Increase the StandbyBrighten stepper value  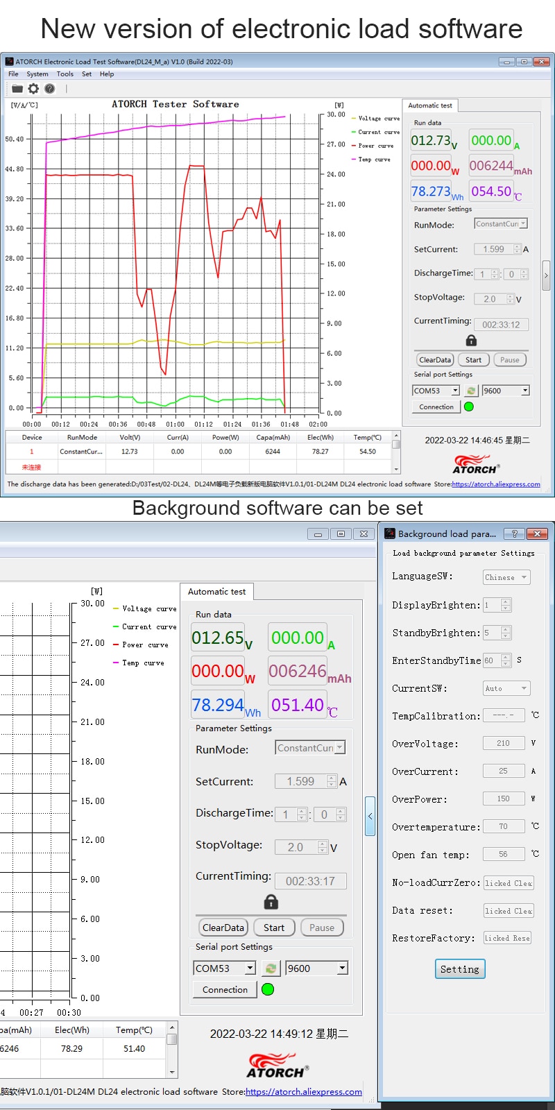pos(506,630)
